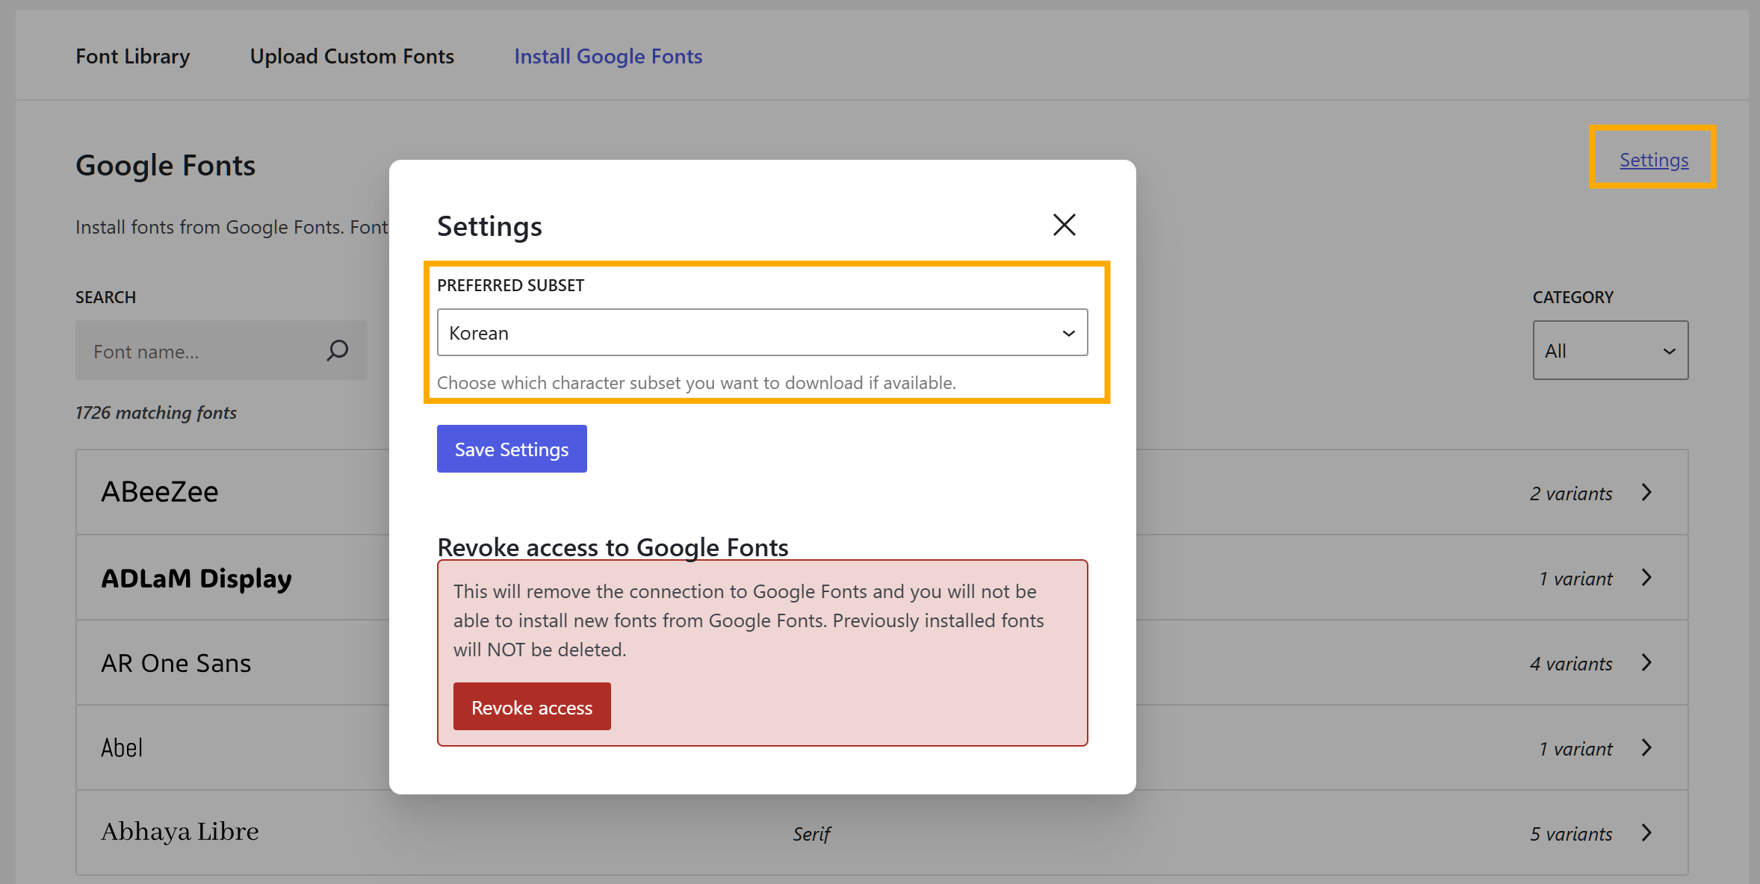This screenshot has height=884, width=1760.
Task: Switch to the Font Library tab
Action: [x=133, y=56]
